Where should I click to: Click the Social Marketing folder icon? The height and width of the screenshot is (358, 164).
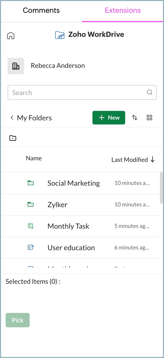coord(31,183)
